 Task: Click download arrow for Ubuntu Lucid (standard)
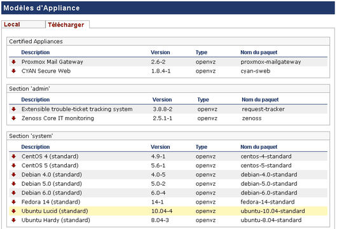pyautogui.click(x=13, y=211)
